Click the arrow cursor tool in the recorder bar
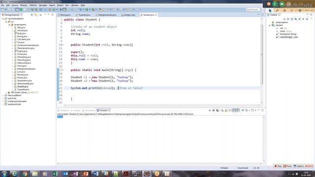This screenshot has height=177, width=315. (x=270, y=10)
